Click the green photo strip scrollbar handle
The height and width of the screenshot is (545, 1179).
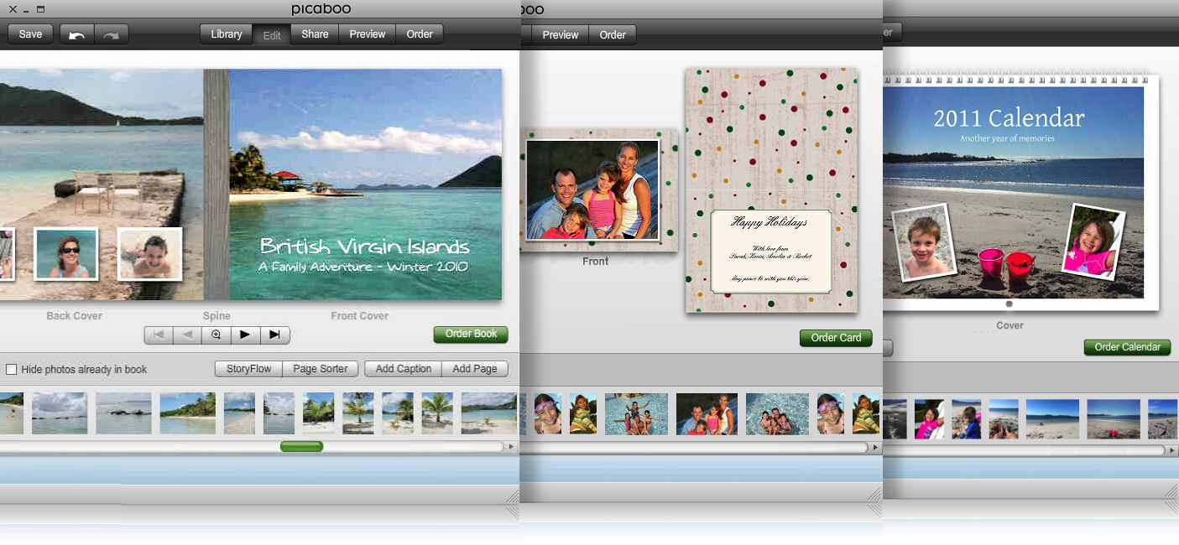click(x=301, y=447)
